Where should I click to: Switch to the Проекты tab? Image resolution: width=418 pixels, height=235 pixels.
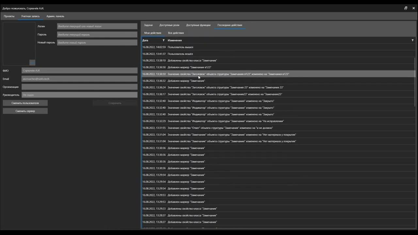(x=9, y=16)
